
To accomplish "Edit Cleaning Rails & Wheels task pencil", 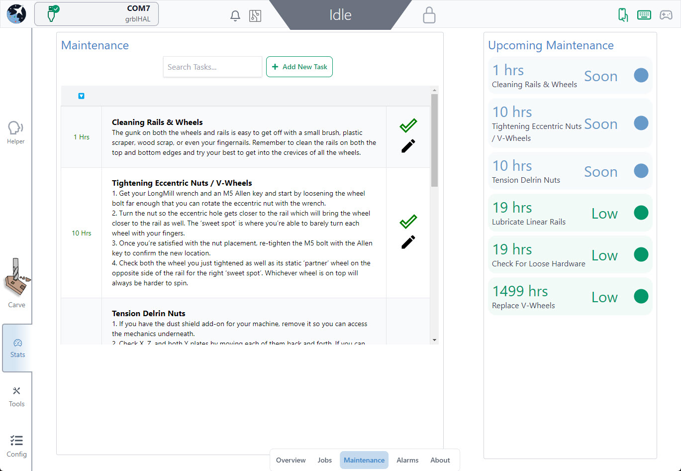I will (408, 146).
